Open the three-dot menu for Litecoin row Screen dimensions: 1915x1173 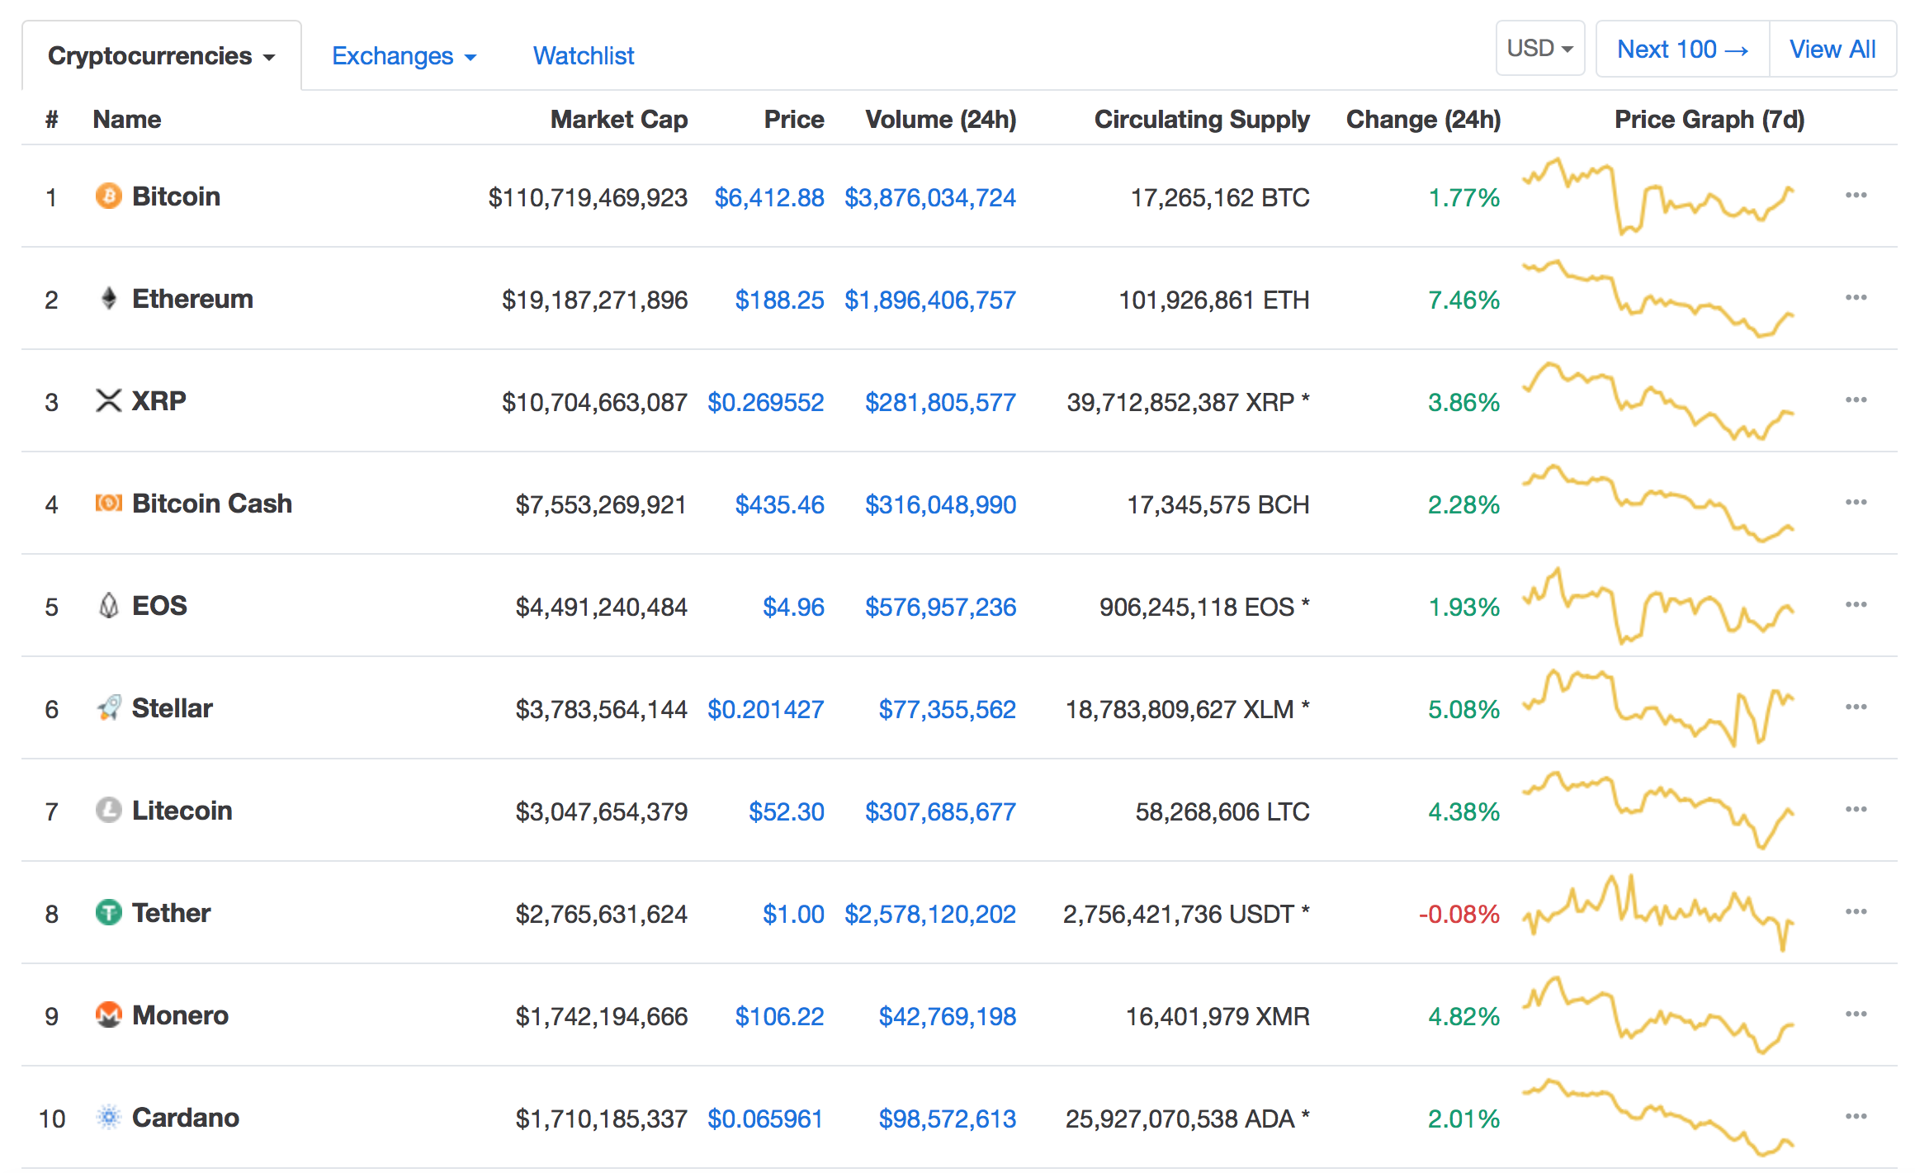coord(1856,809)
